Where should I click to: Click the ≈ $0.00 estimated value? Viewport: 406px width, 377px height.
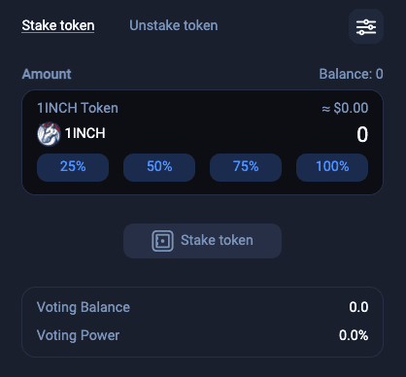[345, 108]
